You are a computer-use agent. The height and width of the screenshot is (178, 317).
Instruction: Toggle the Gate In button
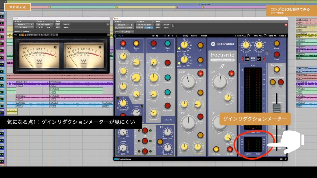167,43
